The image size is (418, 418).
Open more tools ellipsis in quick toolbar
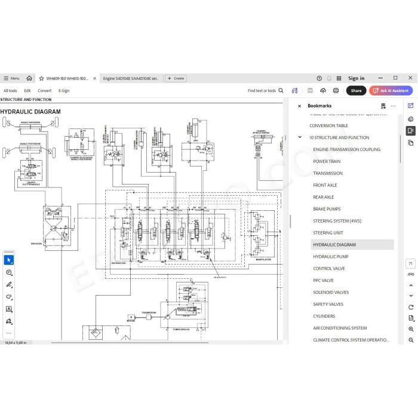[x=9, y=333]
